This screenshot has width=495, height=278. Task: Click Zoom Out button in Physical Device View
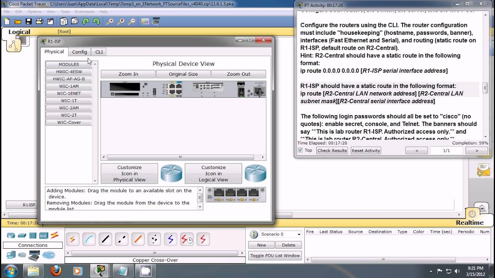coord(239,74)
